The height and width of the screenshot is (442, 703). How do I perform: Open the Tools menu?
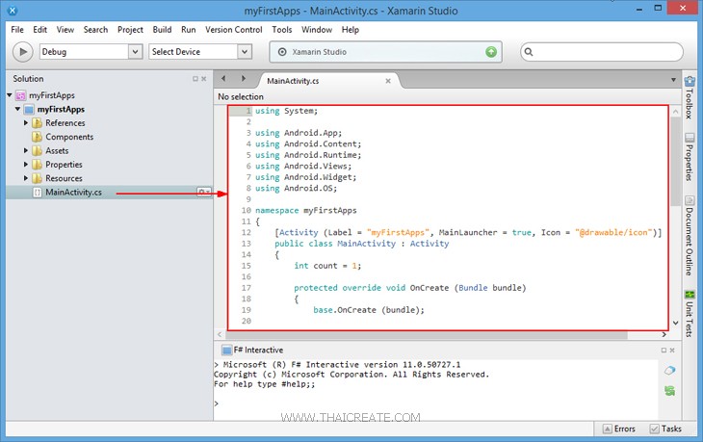point(281,30)
